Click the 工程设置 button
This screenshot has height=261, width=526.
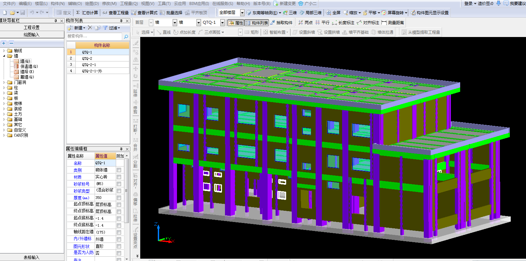pos(32,27)
